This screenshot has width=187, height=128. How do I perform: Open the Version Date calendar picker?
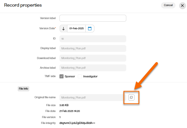90,29
